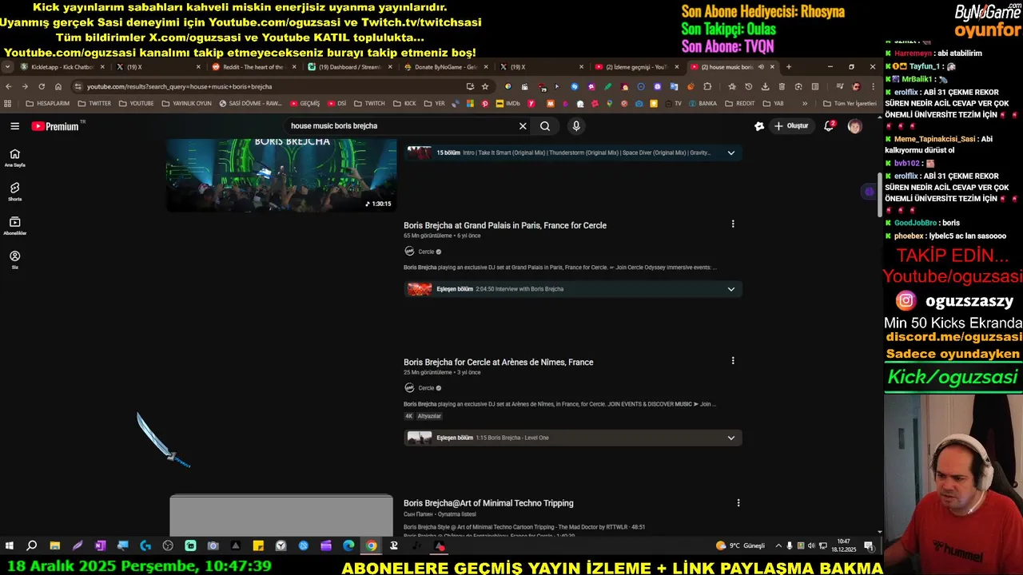The image size is (1023, 575).
Task: Open the tab search dropdown arrow
Action: click(8, 67)
